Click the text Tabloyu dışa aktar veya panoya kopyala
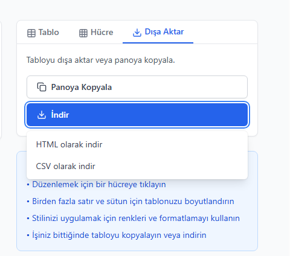 [x=101, y=60]
